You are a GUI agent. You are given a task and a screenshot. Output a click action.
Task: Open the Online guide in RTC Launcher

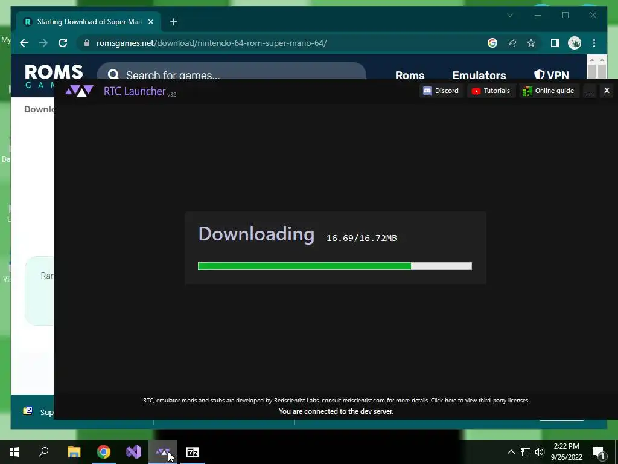[549, 91]
